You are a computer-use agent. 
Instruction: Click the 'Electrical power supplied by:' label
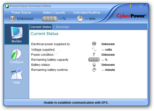point(51,44)
